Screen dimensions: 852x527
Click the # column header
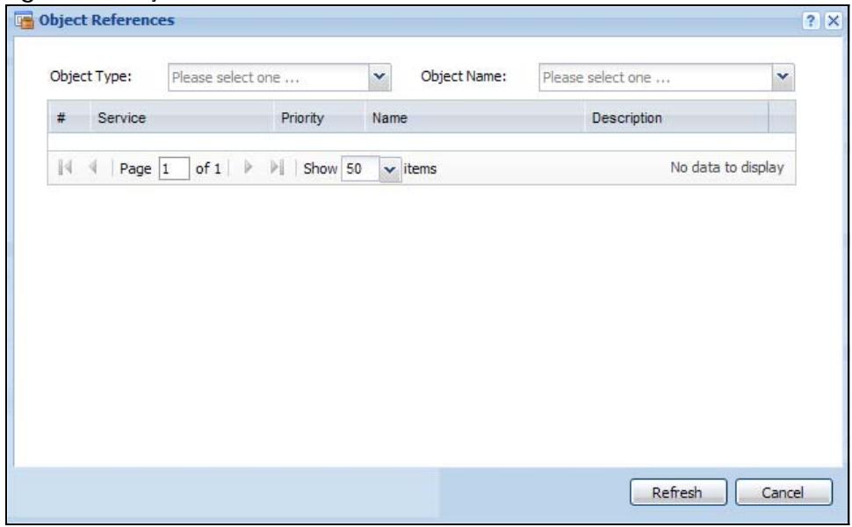point(69,118)
